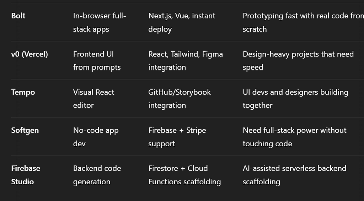Click the Tempo tool name
Image resolution: width=364 pixels, height=201 pixels.
[23, 92]
